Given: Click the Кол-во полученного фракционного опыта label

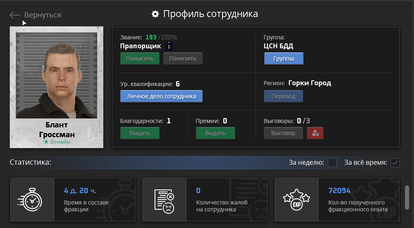Looking at the screenshot, I should tap(358, 206).
